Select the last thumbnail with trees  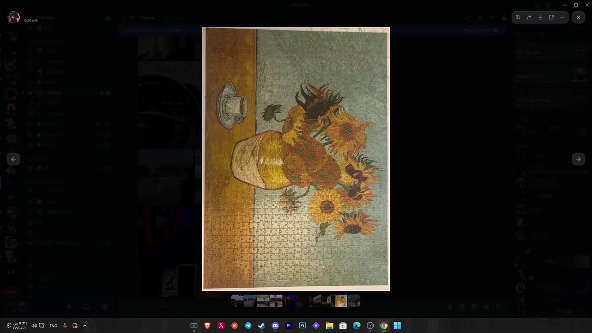[x=354, y=301]
